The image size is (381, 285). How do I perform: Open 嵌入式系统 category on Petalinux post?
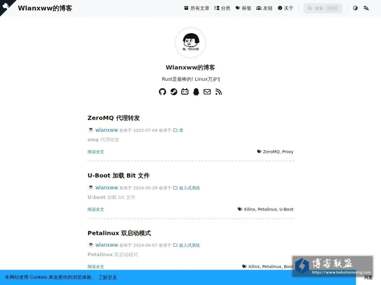(x=186, y=245)
